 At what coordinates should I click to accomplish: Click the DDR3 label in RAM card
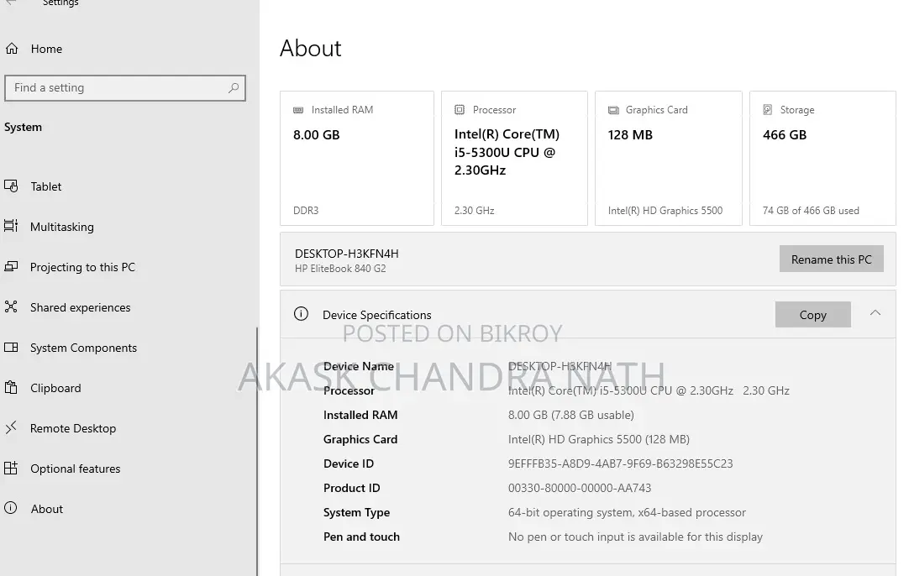(306, 211)
